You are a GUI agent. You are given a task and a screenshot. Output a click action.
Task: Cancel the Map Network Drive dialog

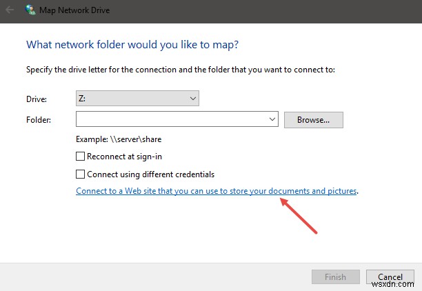[390, 277]
